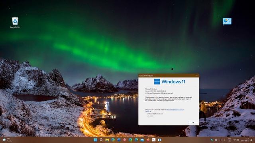
Task: Open the weather widget on taskbar
Action: pos(7,140)
